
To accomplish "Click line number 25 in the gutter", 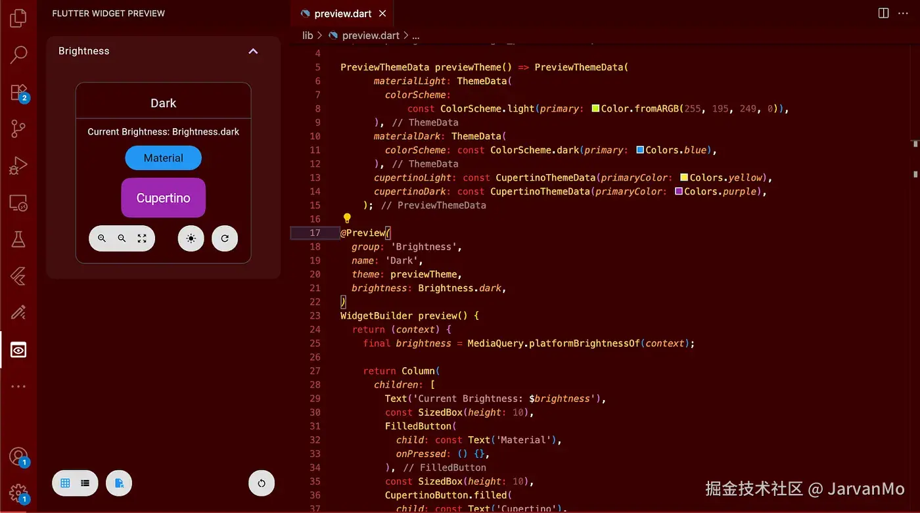I will [315, 343].
